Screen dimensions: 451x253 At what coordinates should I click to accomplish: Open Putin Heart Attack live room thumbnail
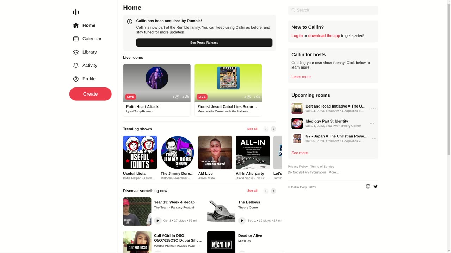point(157,83)
